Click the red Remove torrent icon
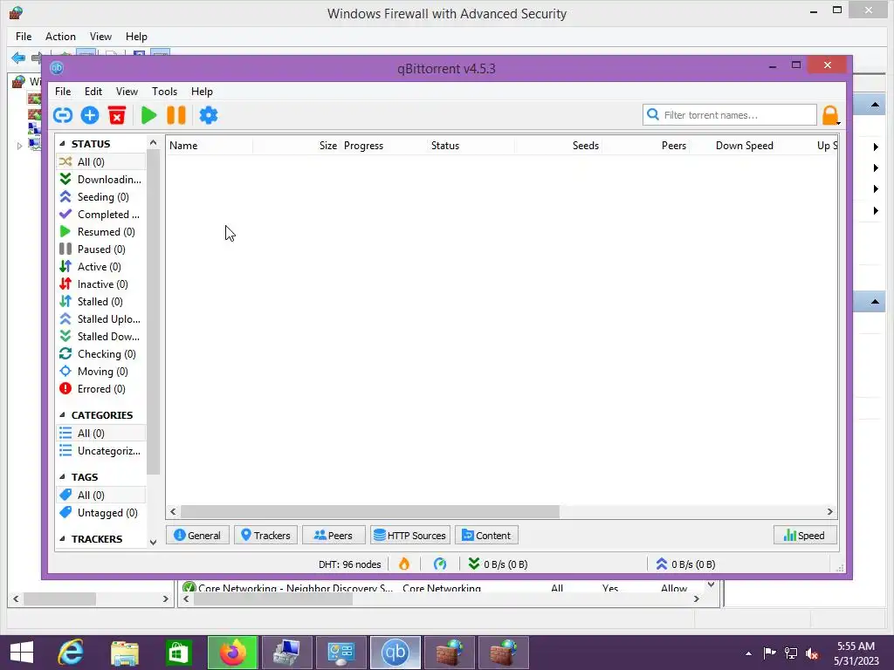894x670 pixels. (117, 115)
